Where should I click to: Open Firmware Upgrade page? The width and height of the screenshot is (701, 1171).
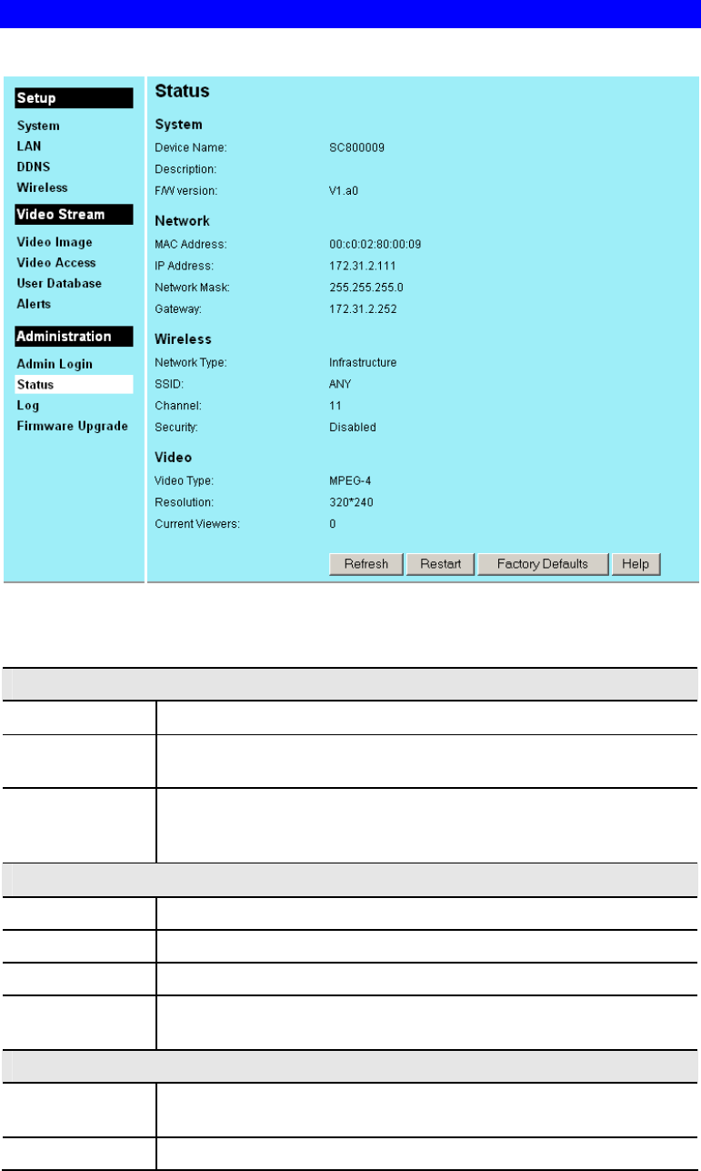(72, 426)
